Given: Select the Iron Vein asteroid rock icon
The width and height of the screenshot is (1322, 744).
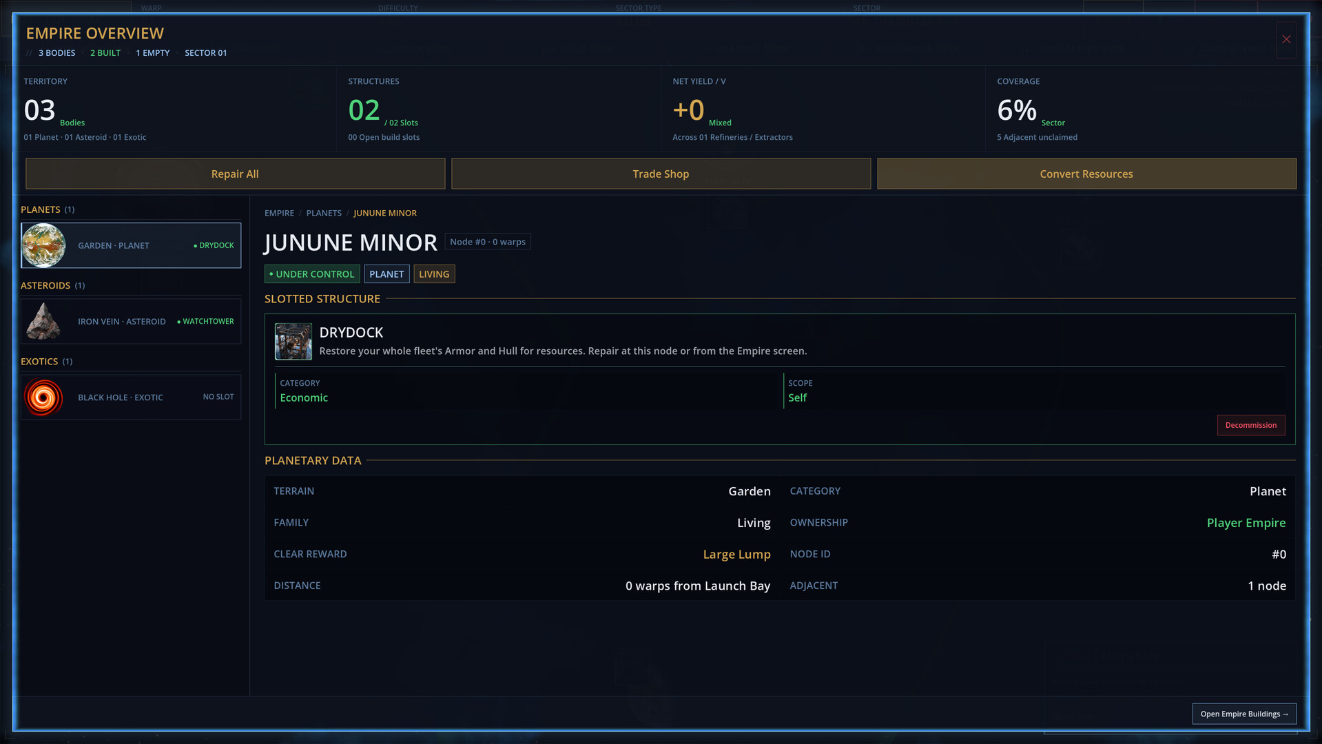Looking at the screenshot, I should click(x=43, y=321).
